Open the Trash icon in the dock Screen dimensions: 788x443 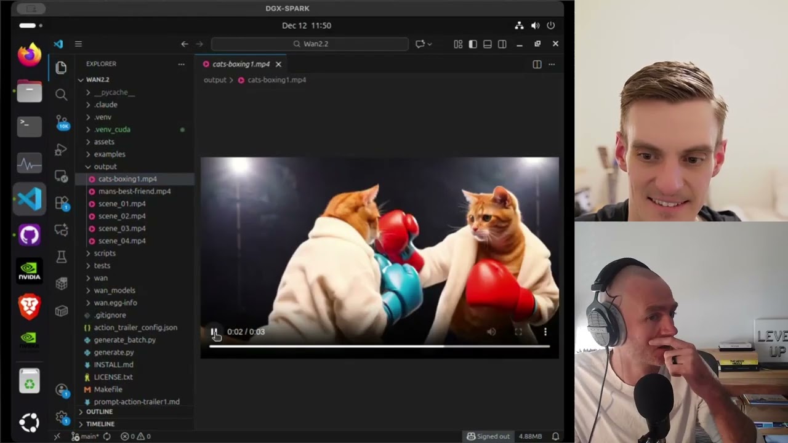29,382
